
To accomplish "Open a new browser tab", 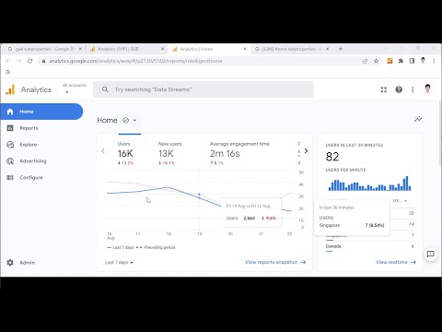I will (x=341, y=49).
